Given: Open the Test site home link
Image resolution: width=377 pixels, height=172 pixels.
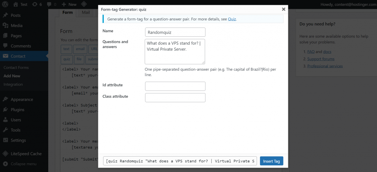Looking at the screenshot, I should (20, 4).
